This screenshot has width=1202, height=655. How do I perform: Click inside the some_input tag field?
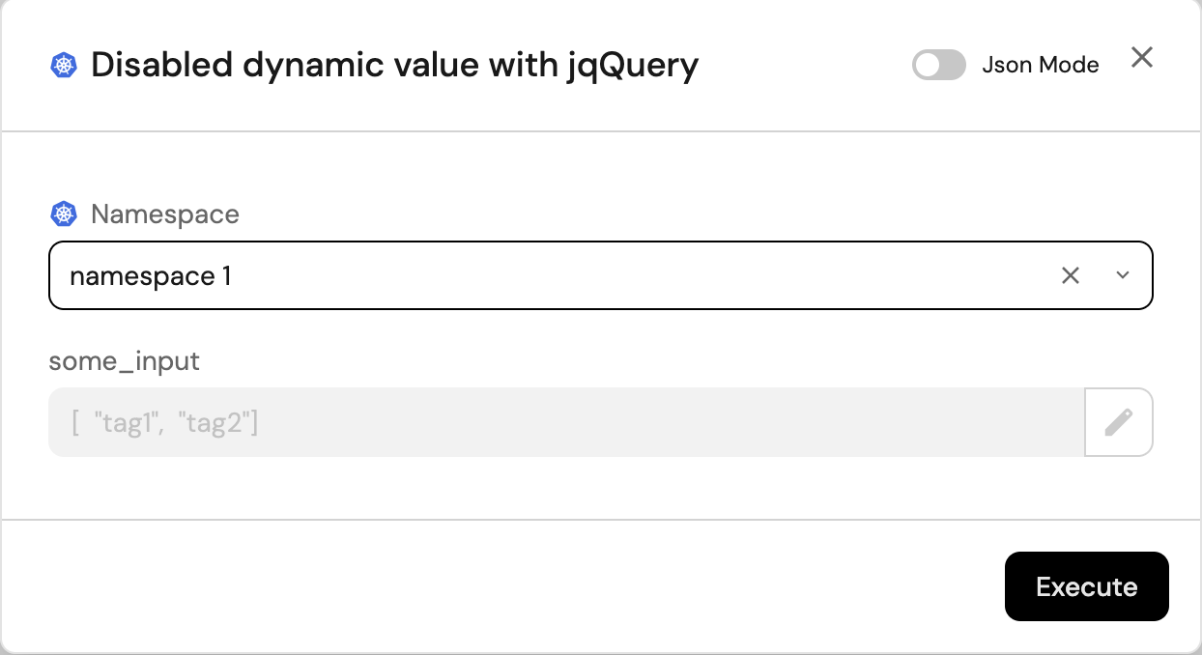click(x=386, y=422)
